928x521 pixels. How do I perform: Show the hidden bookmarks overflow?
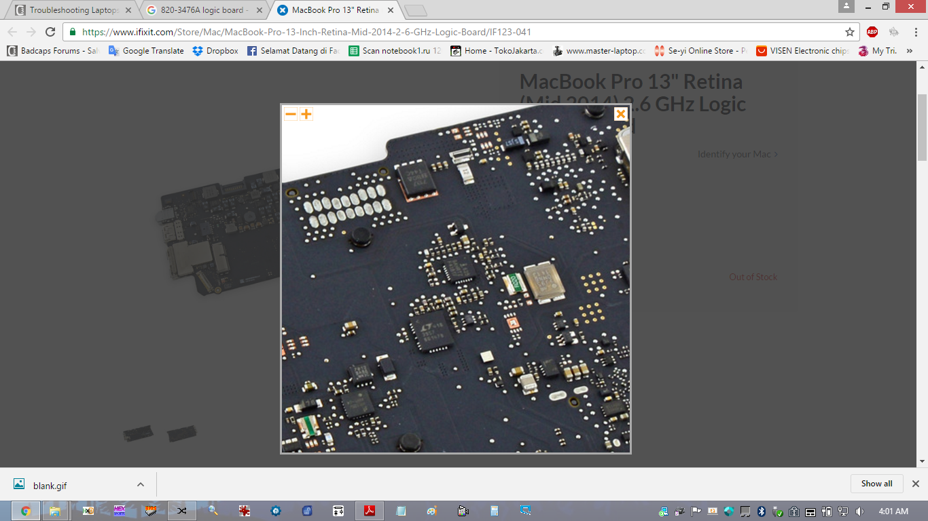tap(910, 51)
